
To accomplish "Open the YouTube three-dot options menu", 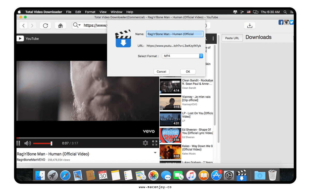I will 213,39.
